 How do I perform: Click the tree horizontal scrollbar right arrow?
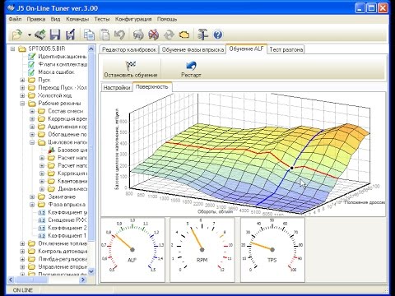point(83,280)
